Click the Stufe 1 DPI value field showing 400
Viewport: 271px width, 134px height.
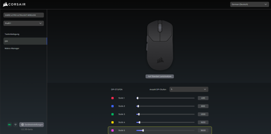coord(203,98)
